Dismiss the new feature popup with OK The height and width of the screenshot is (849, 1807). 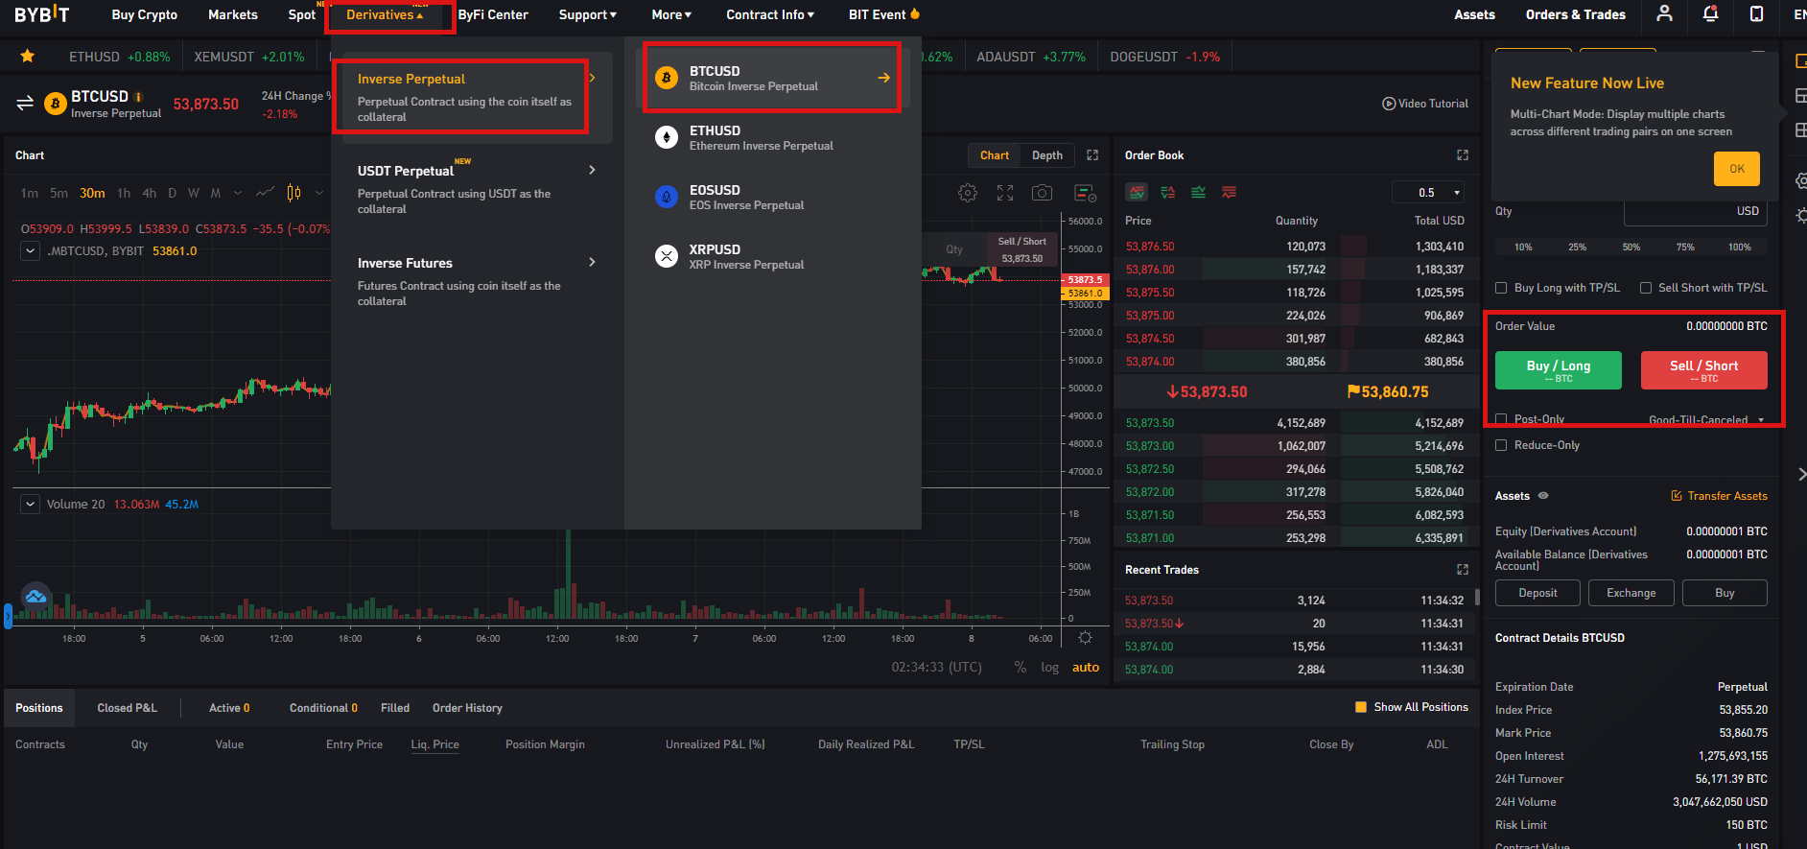[1737, 169]
